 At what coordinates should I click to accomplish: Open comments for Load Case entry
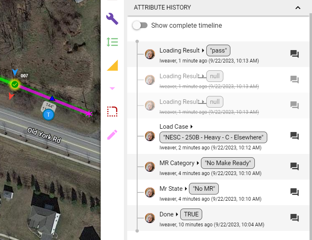point(295,136)
